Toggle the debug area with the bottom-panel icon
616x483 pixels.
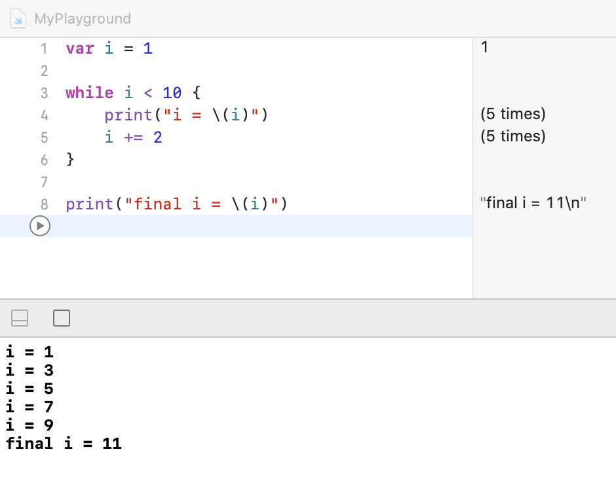click(x=20, y=318)
